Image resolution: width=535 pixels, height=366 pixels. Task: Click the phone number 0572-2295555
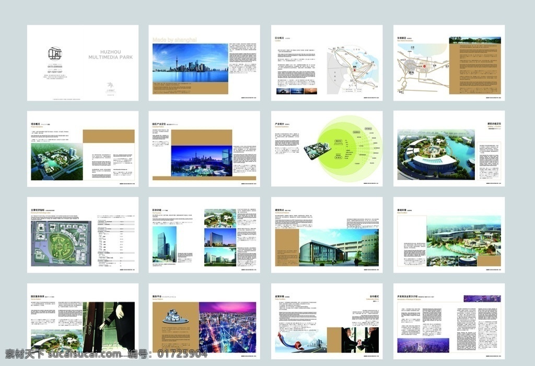click(54, 67)
